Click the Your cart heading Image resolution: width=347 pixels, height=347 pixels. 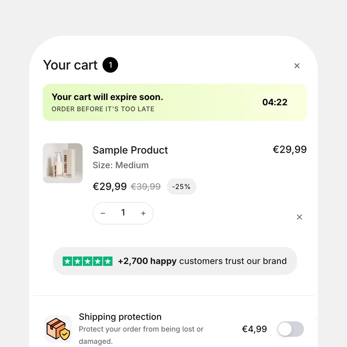click(x=70, y=65)
